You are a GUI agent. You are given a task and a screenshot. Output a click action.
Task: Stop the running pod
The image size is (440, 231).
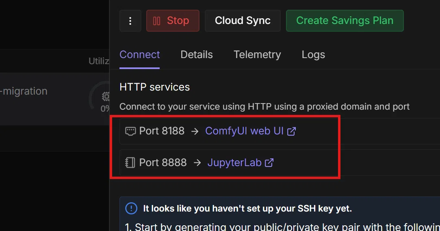click(x=173, y=21)
